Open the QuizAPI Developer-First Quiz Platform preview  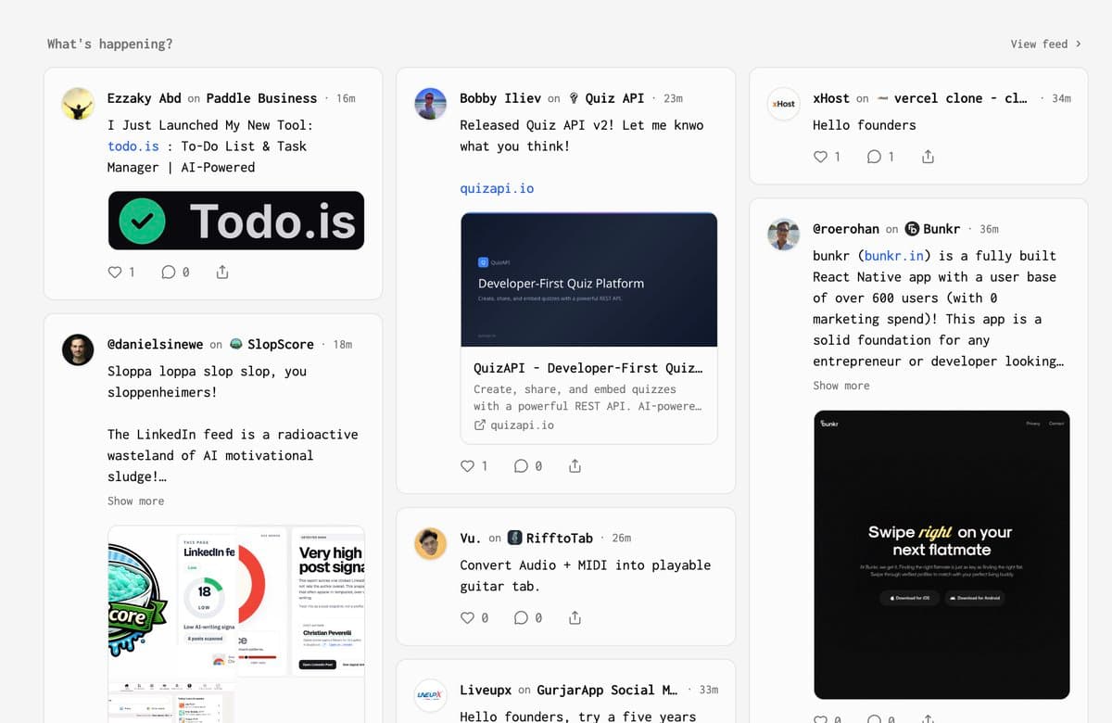tap(588, 328)
